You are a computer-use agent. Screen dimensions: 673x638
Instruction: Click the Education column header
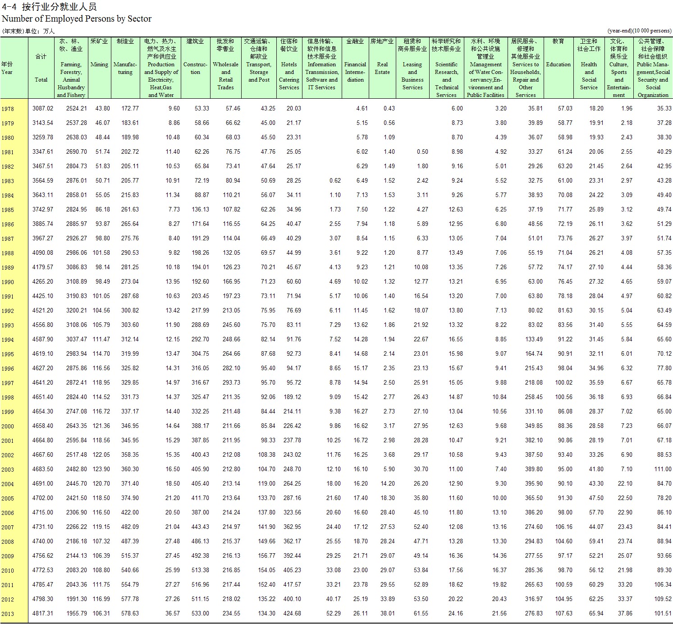coord(559,68)
